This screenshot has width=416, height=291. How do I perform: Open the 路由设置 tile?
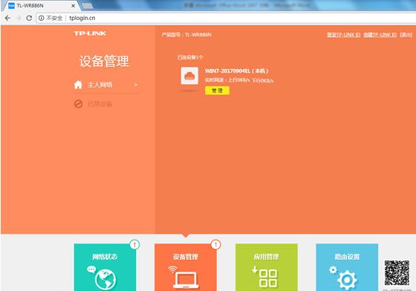pyautogui.click(x=347, y=267)
